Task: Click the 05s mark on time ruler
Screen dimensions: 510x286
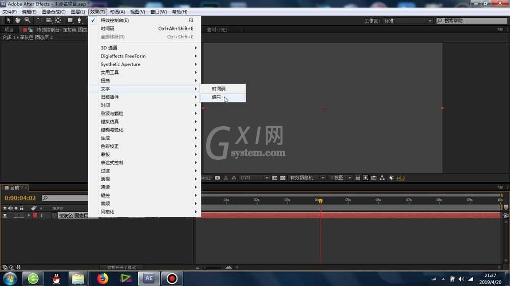Action: click(348, 200)
